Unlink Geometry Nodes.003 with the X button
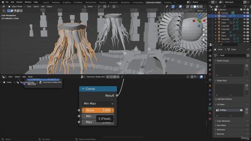 [x=118, y=77]
